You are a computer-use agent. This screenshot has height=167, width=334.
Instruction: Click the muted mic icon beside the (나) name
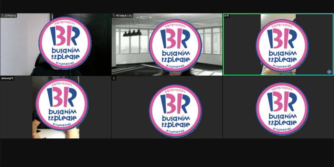(x=3, y=15)
